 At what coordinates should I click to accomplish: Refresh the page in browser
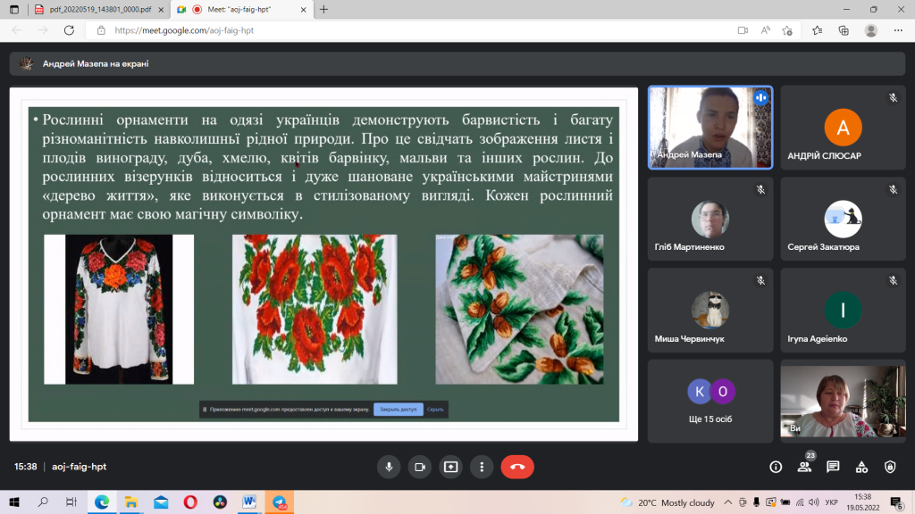[69, 29]
